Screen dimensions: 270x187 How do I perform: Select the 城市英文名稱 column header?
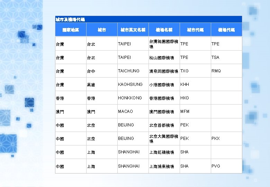point(133,30)
